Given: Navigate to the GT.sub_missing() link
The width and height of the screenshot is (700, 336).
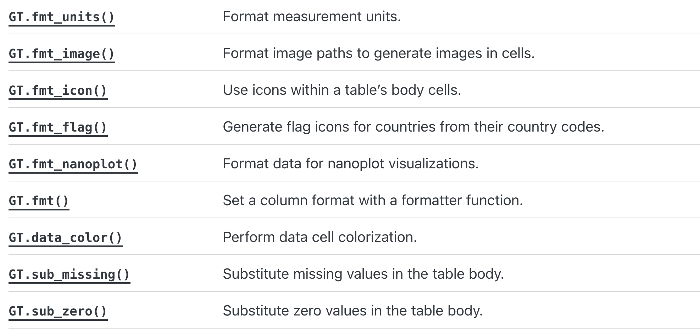Looking at the screenshot, I should click(70, 274).
